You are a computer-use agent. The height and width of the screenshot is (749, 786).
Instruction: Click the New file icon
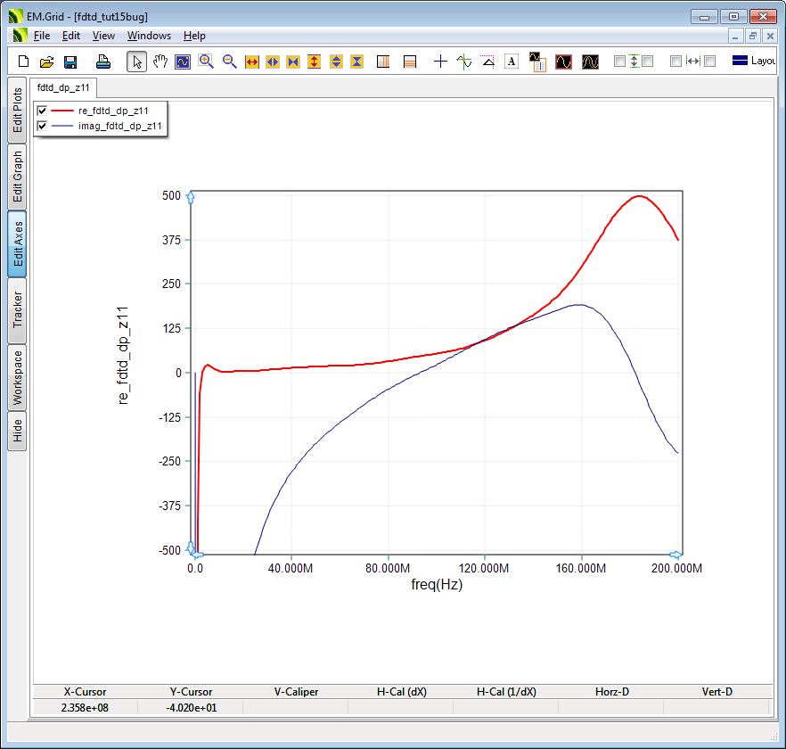(24, 62)
